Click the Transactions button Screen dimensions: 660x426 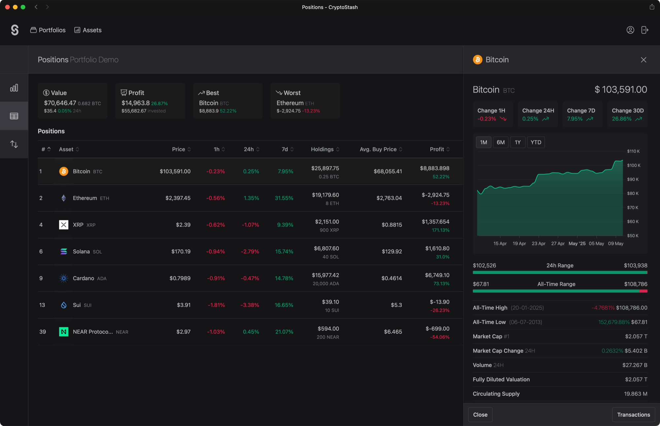[633, 414]
